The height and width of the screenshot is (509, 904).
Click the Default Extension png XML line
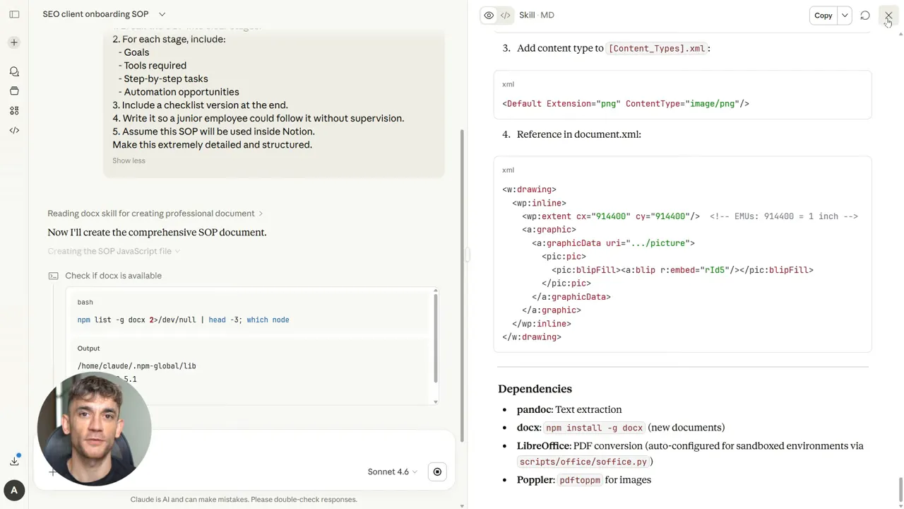(626, 104)
